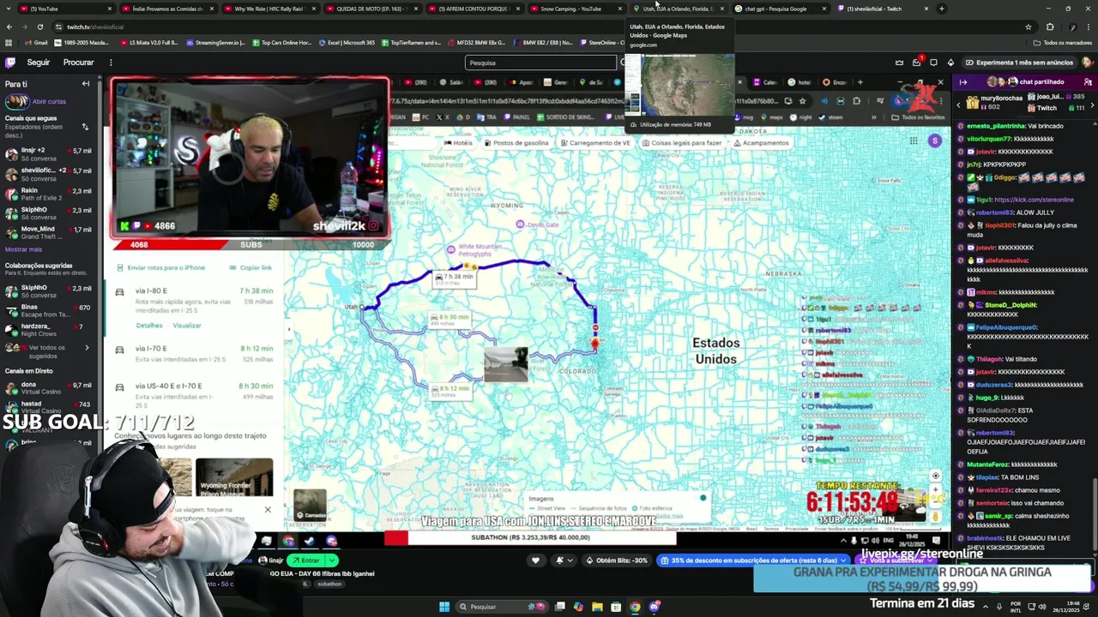Collapse the chat panel with arrow icon
Viewport: 1098px width, 617px height.
pos(963,82)
